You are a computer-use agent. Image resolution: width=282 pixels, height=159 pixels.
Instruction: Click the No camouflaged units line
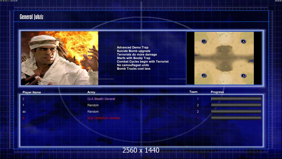(133, 65)
